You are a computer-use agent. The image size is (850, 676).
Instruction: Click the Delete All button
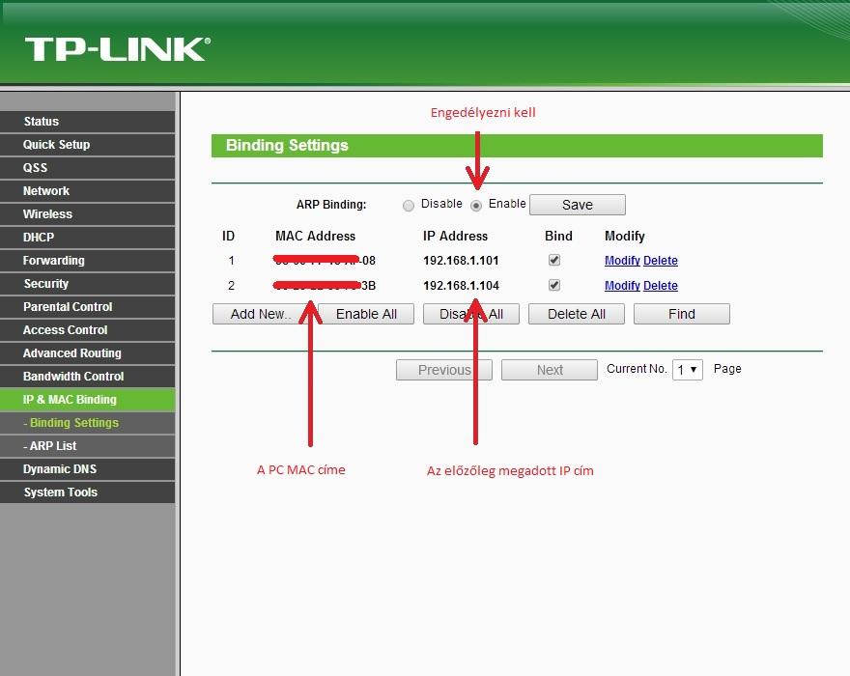tap(577, 314)
